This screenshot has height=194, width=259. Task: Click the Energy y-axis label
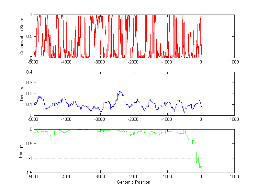[x=21, y=151]
